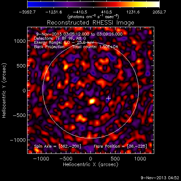
Task: Click the 'Detectors: 7F 8F 9F, Att 0' text
Action: [60, 38]
